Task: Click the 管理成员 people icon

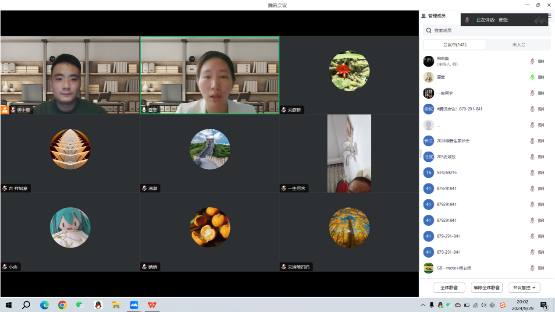Action: point(423,16)
